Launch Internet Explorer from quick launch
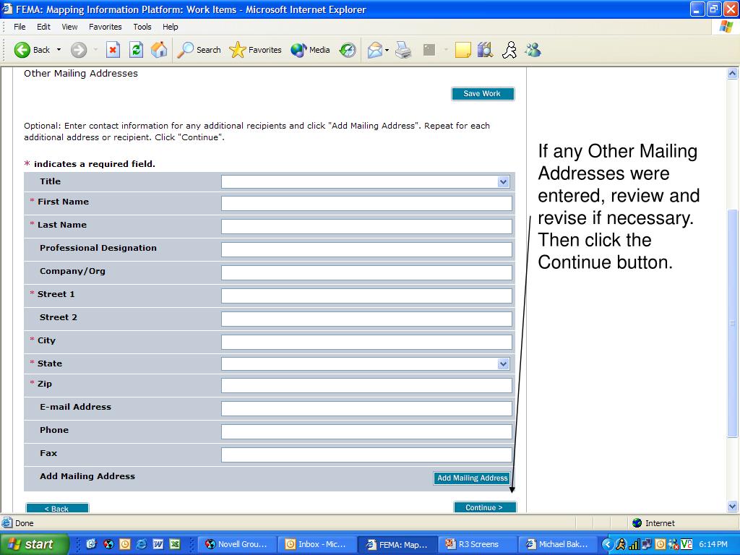 (x=141, y=544)
